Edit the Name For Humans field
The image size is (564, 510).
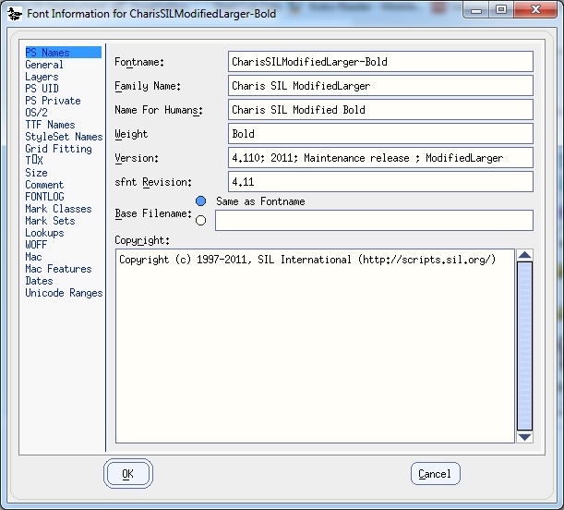click(x=380, y=109)
